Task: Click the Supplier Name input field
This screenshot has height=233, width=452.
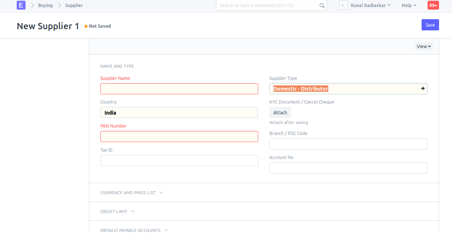Action: click(x=179, y=89)
